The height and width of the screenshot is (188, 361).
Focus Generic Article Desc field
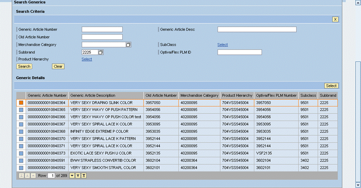tap(257, 30)
